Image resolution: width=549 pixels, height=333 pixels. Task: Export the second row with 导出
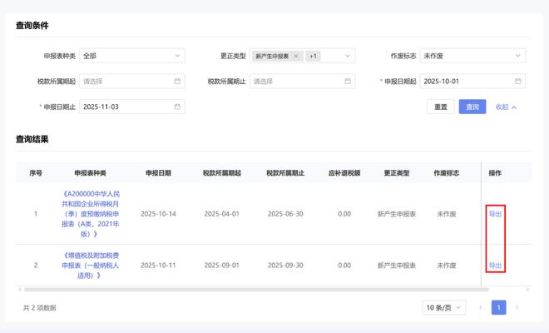coord(495,266)
